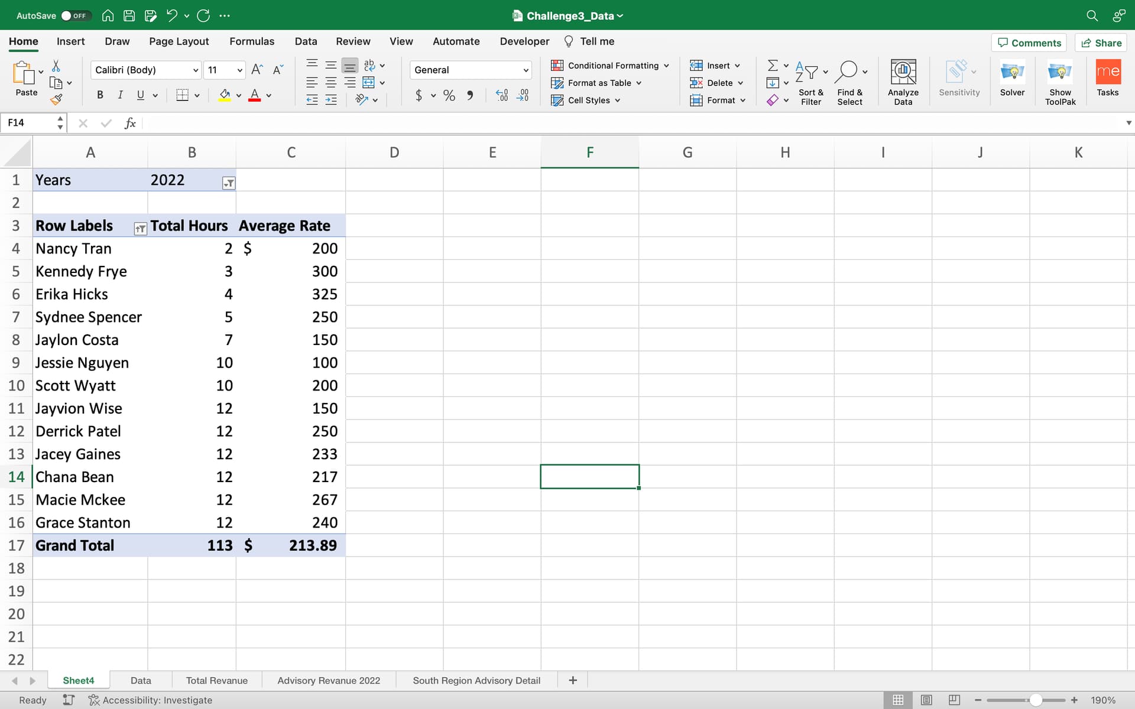The height and width of the screenshot is (709, 1135).
Task: Click the Share button
Action: click(x=1101, y=43)
